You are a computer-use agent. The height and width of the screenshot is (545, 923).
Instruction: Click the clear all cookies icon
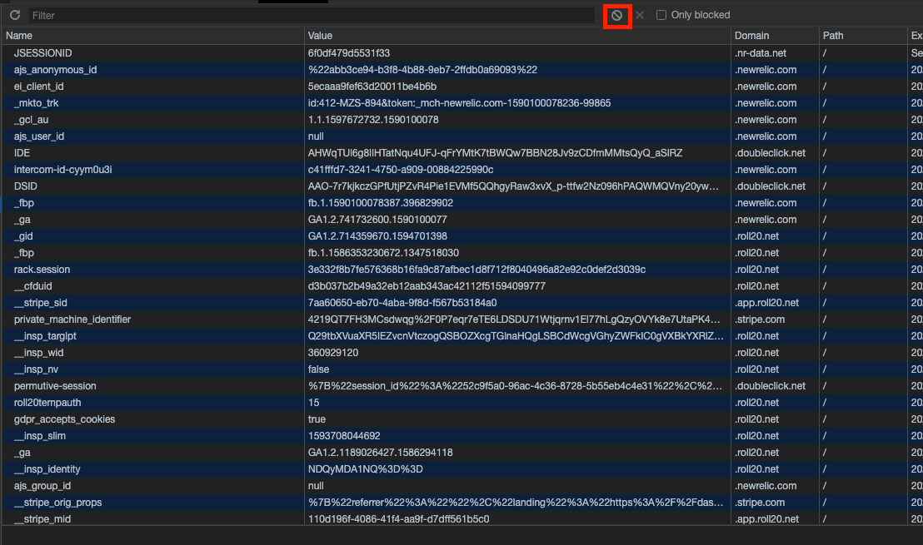tap(617, 16)
